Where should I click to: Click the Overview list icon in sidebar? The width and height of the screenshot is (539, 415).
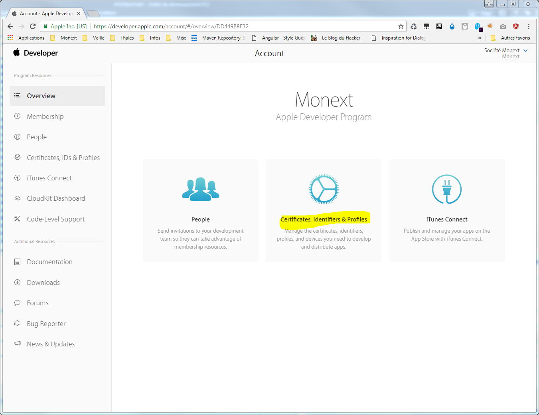point(17,95)
